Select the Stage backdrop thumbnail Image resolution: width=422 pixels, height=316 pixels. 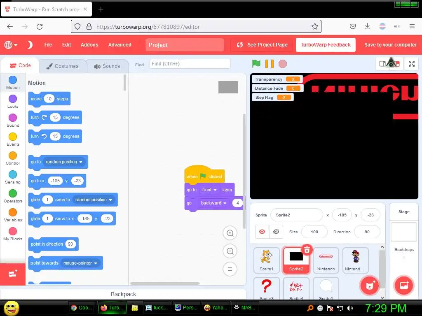(404, 232)
